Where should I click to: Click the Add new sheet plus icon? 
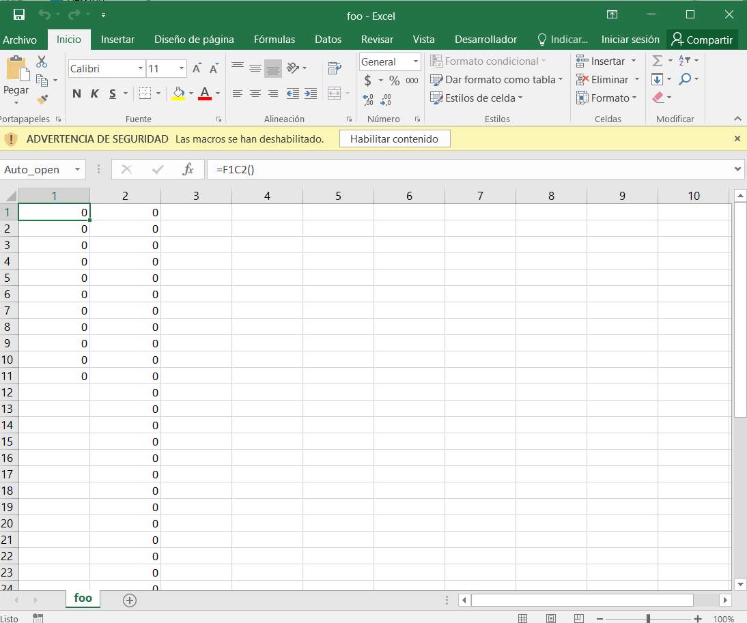(x=130, y=600)
